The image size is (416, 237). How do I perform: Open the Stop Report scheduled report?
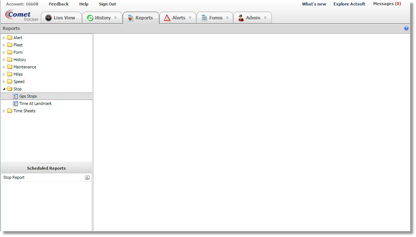(14, 177)
